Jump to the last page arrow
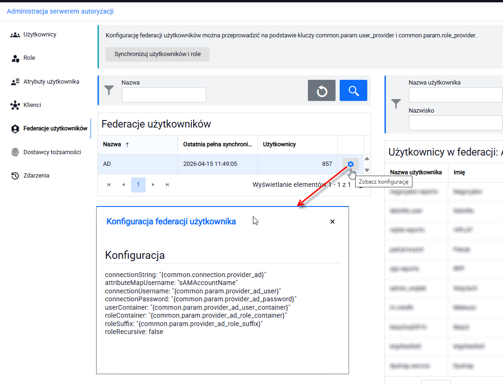This screenshot has height=384, width=503. click(x=168, y=185)
